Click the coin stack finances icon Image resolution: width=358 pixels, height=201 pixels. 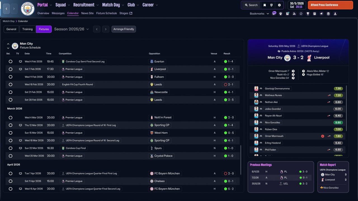[x=328, y=14]
